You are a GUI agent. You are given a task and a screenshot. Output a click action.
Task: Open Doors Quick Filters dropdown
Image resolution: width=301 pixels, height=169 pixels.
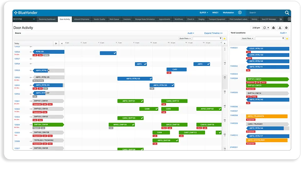[185, 38]
